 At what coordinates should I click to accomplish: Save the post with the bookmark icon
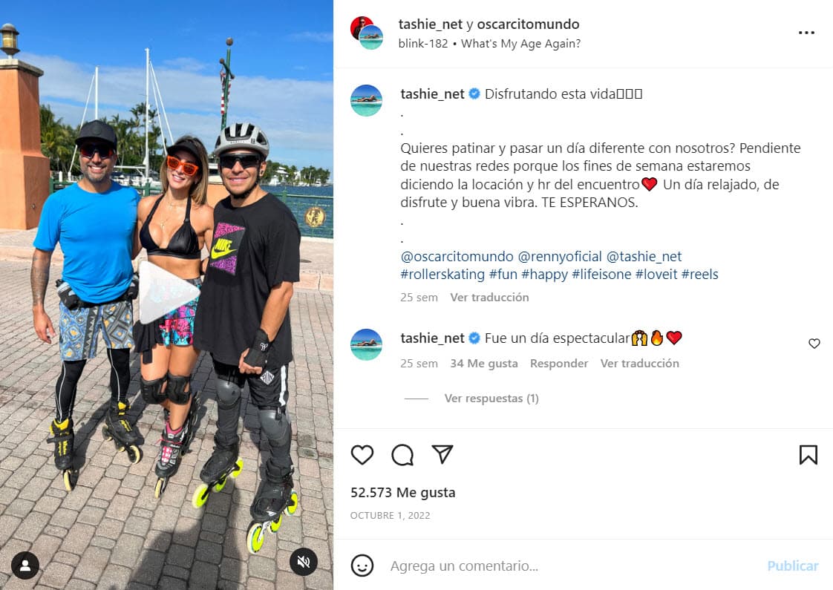[808, 455]
